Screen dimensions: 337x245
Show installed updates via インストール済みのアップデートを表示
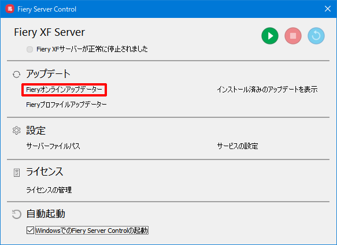coord(267,90)
